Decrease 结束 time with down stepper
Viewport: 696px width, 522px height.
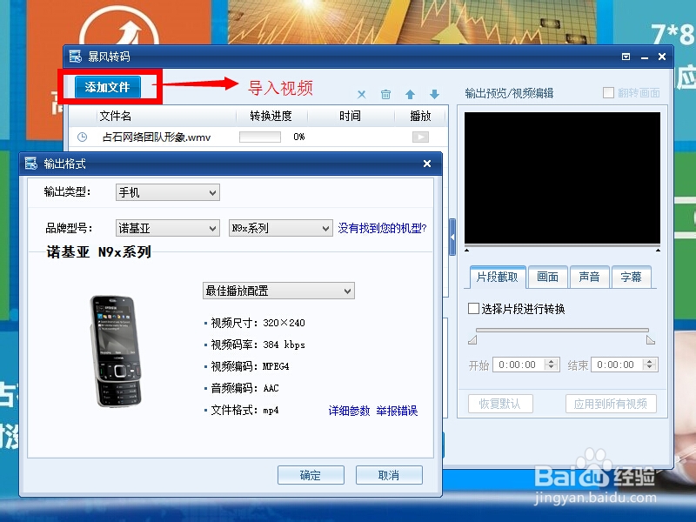coord(650,368)
